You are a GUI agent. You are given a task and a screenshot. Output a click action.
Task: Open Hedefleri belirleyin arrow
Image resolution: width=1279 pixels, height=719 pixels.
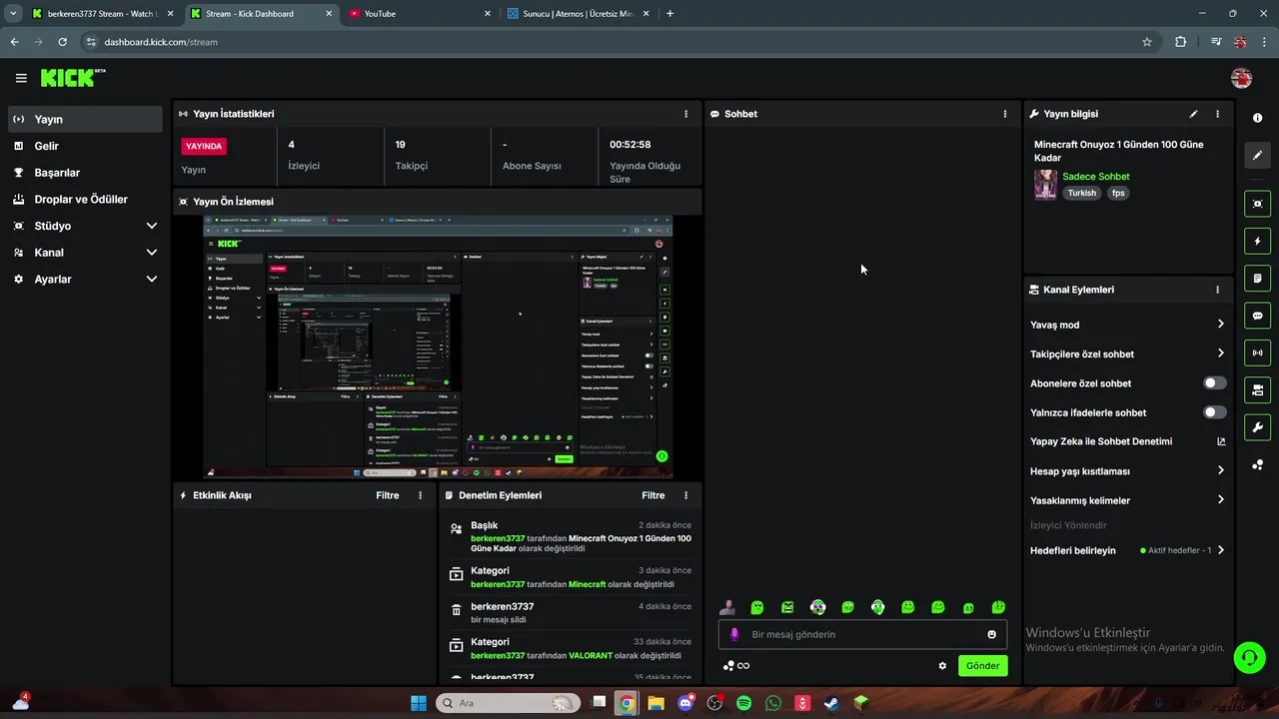[1220, 550]
